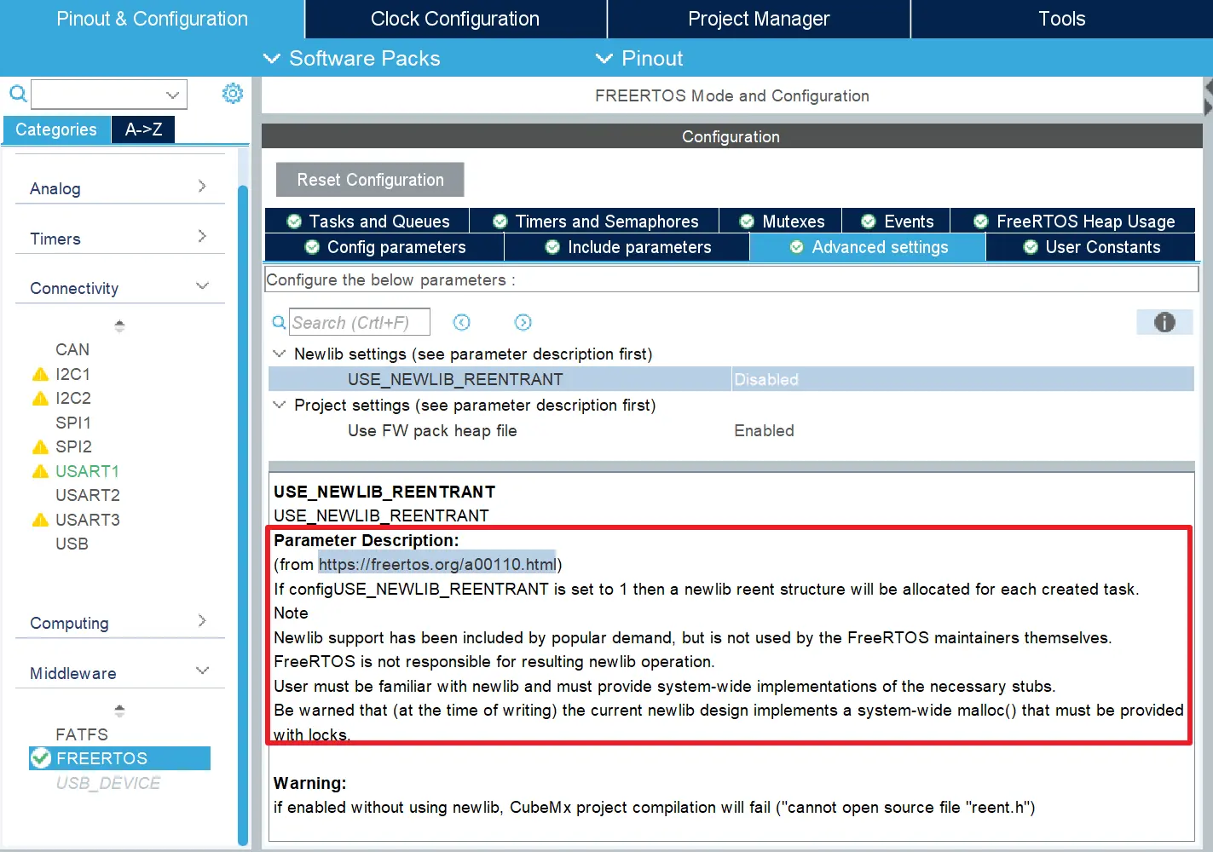Expand the Analog category

pyautogui.click(x=202, y=186)
